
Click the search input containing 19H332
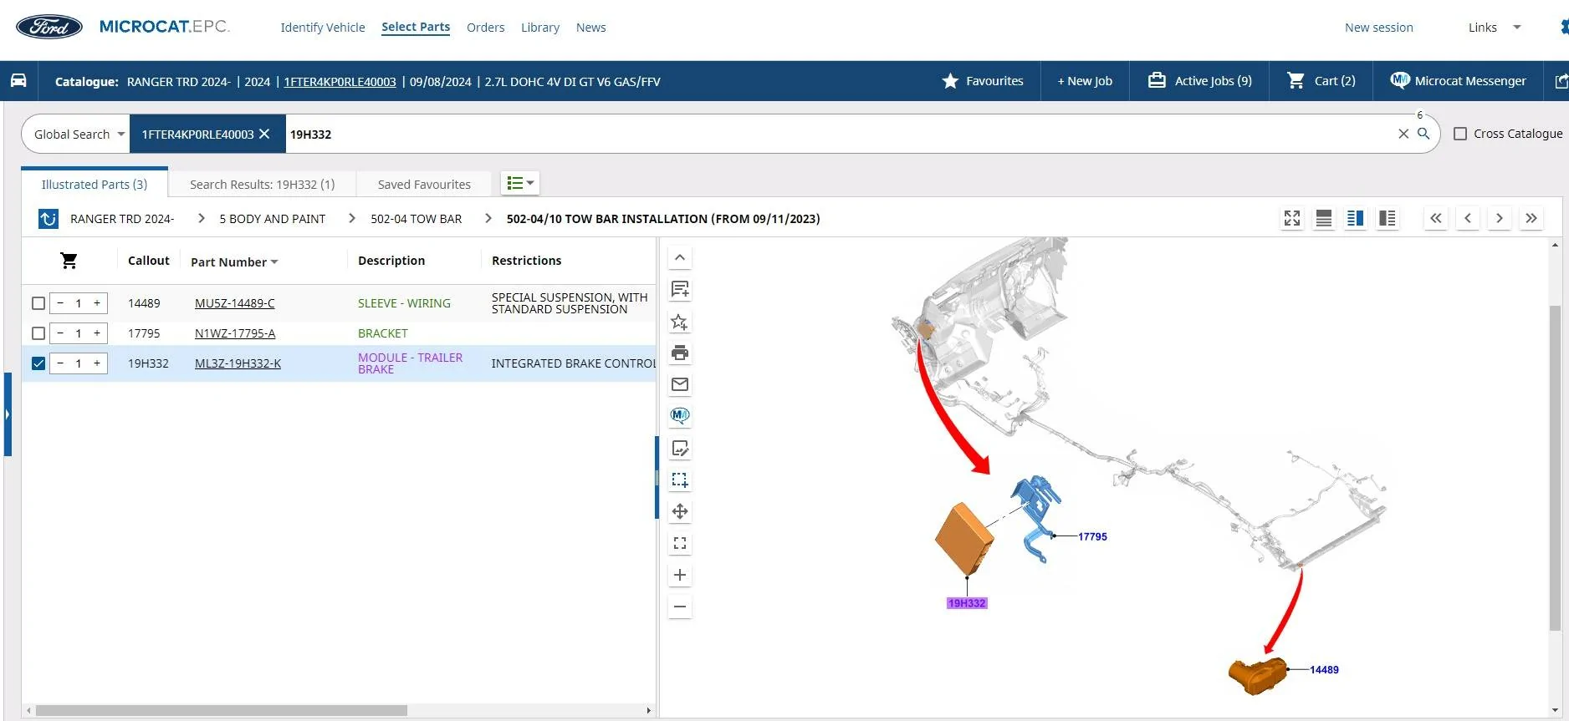tap(840, 134)
